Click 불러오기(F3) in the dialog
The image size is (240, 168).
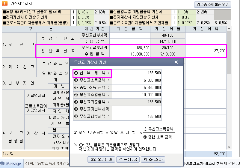click(101, 159)
